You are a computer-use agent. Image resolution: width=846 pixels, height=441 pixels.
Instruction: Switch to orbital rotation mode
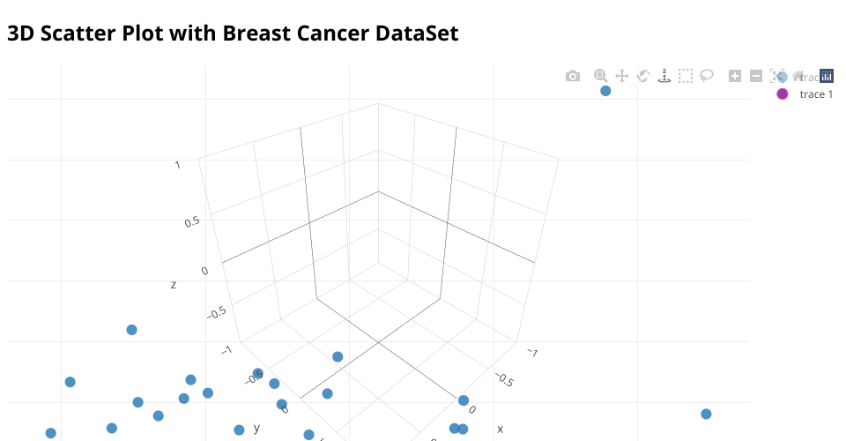[643, 76]
